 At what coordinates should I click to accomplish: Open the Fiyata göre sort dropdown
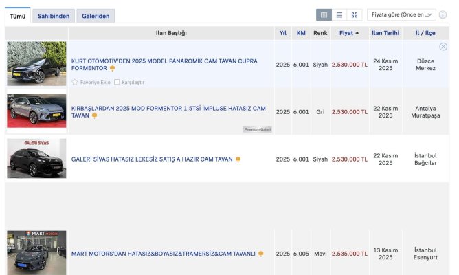coord(402,14)
